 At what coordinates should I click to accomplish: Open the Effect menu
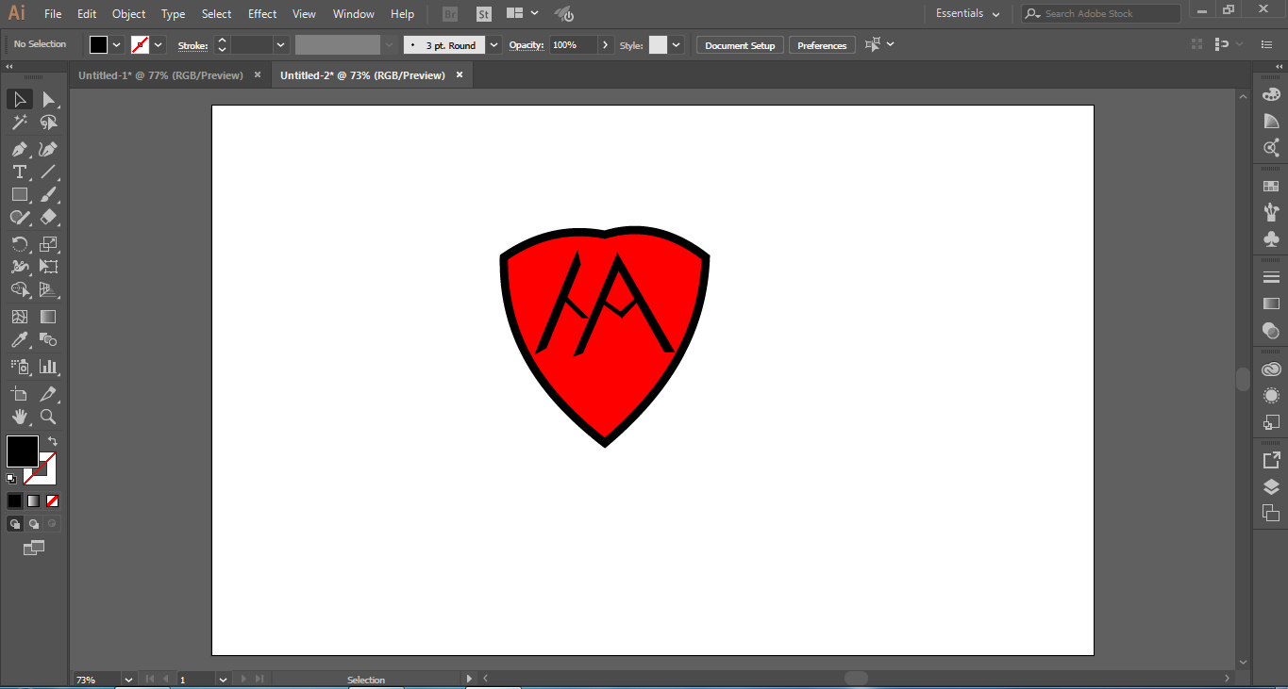[262, 14]
